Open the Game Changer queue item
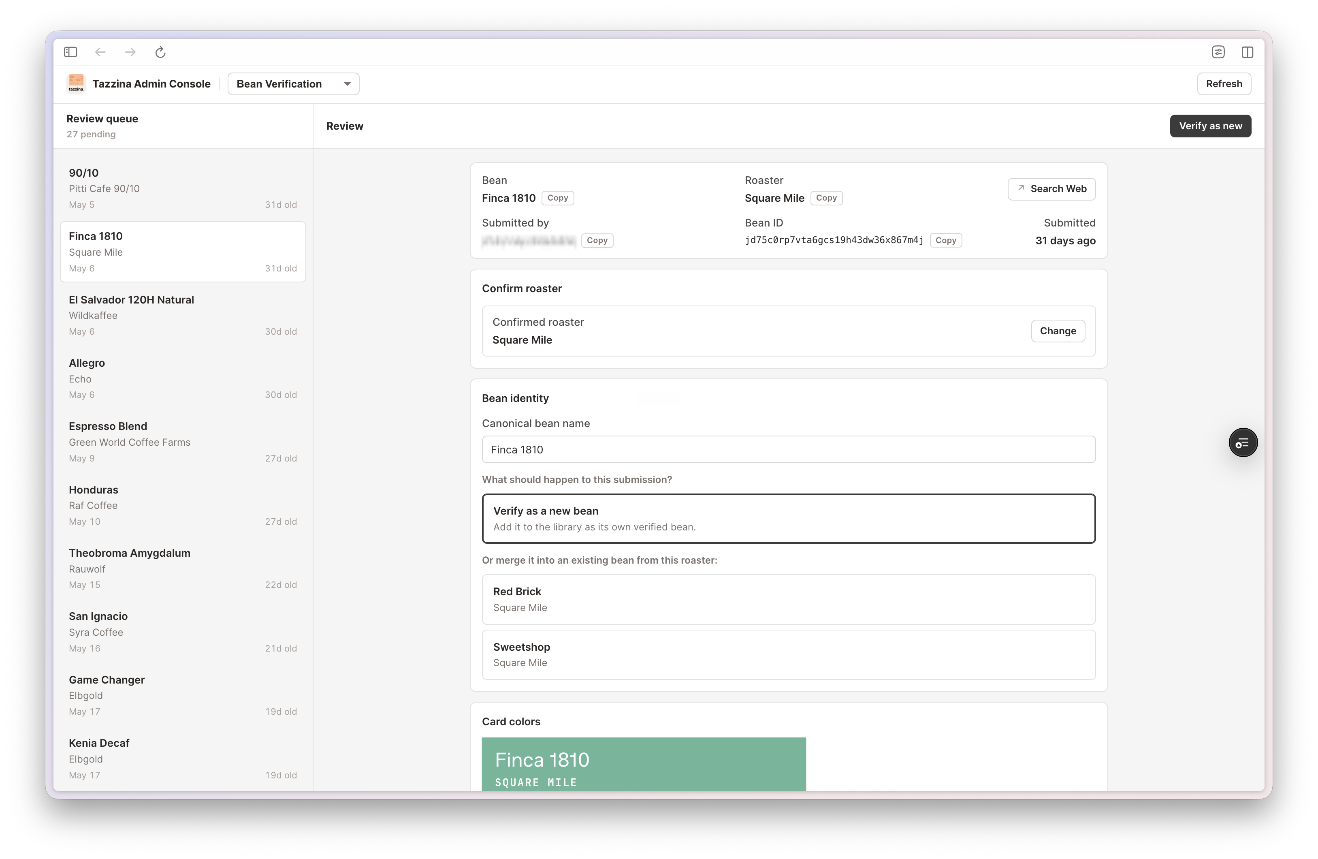Screen dimensions: 1318x859 click(183, 695)
